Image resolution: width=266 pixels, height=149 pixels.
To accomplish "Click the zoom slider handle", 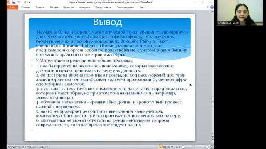I will [x=194, y=147].
